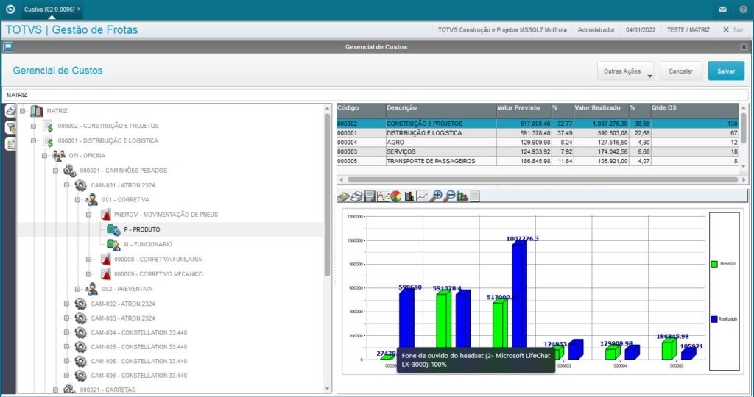This screenshot has width=754, height=397.
Task: Collapse 000001 - DISTRIBUIÇÃO E LOGÍSTICA node
Action: 34,140
